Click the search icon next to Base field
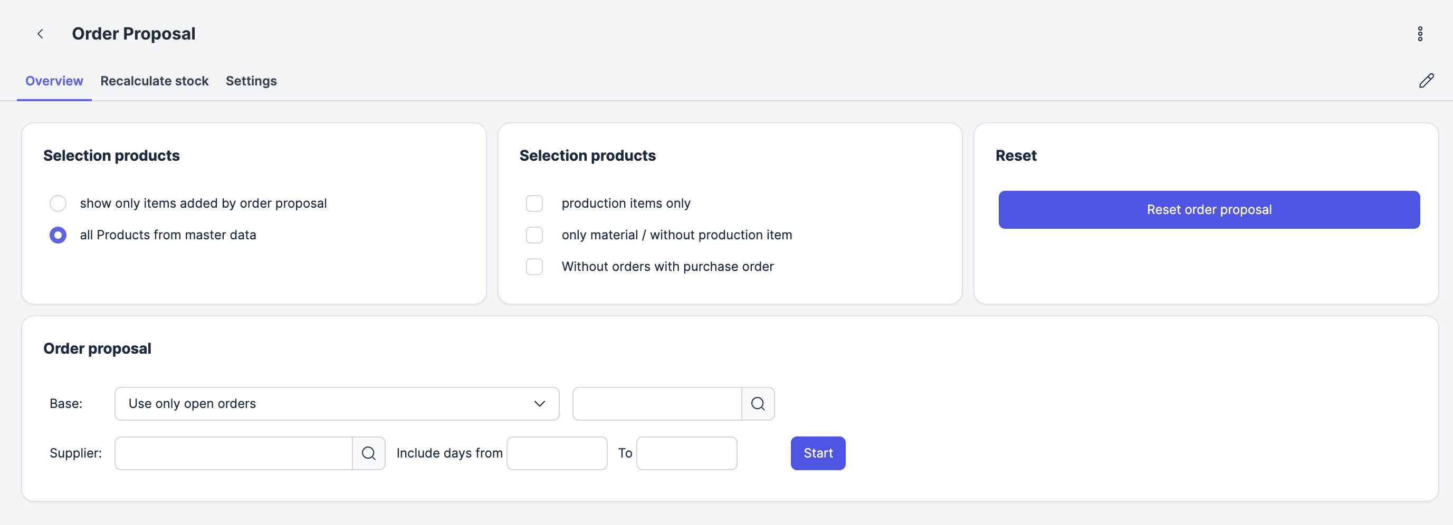The image size is (1453, 525). (x=758, y=403)
